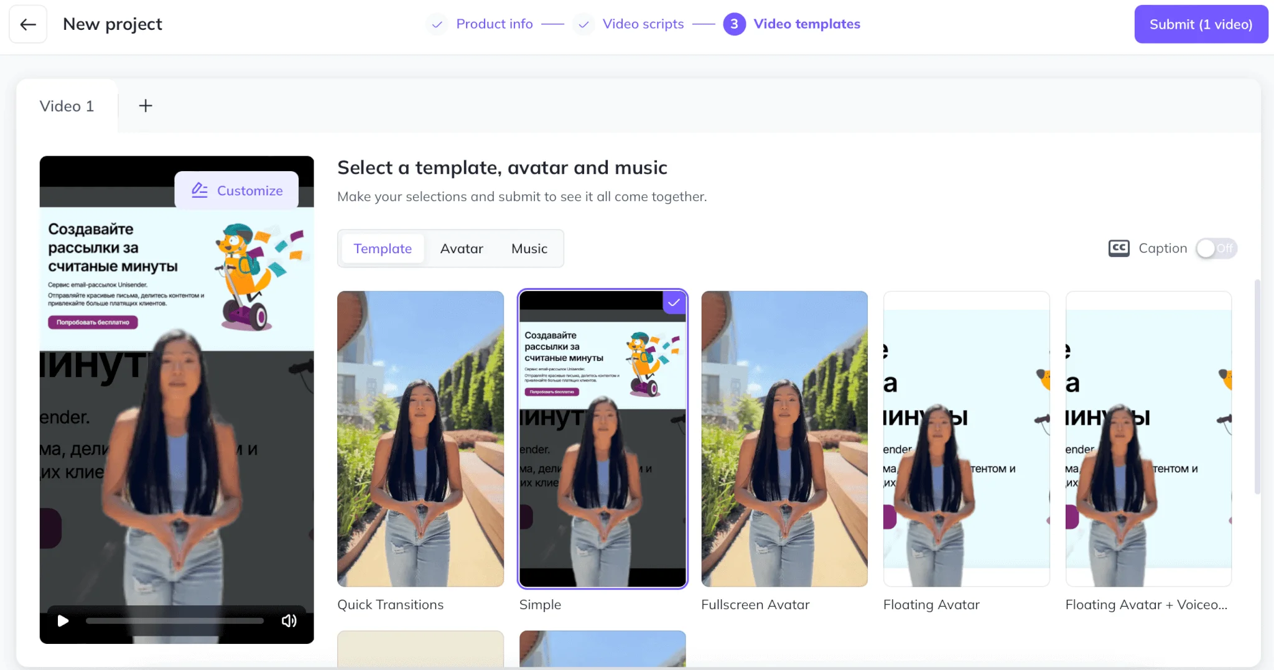Image resolution: width=1274 pixels, height=670 pixels.
Task: Click the back arrow button
Action: (x=28, y=24)
